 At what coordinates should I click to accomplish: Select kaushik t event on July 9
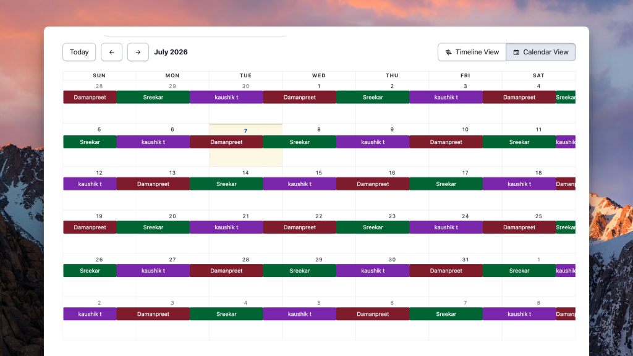coord(373,142)
